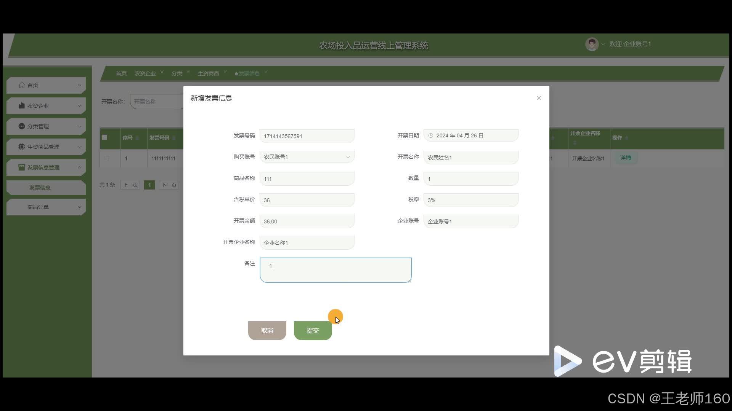
Task: Click the 提交 submit button
Action: coord(313,330)
